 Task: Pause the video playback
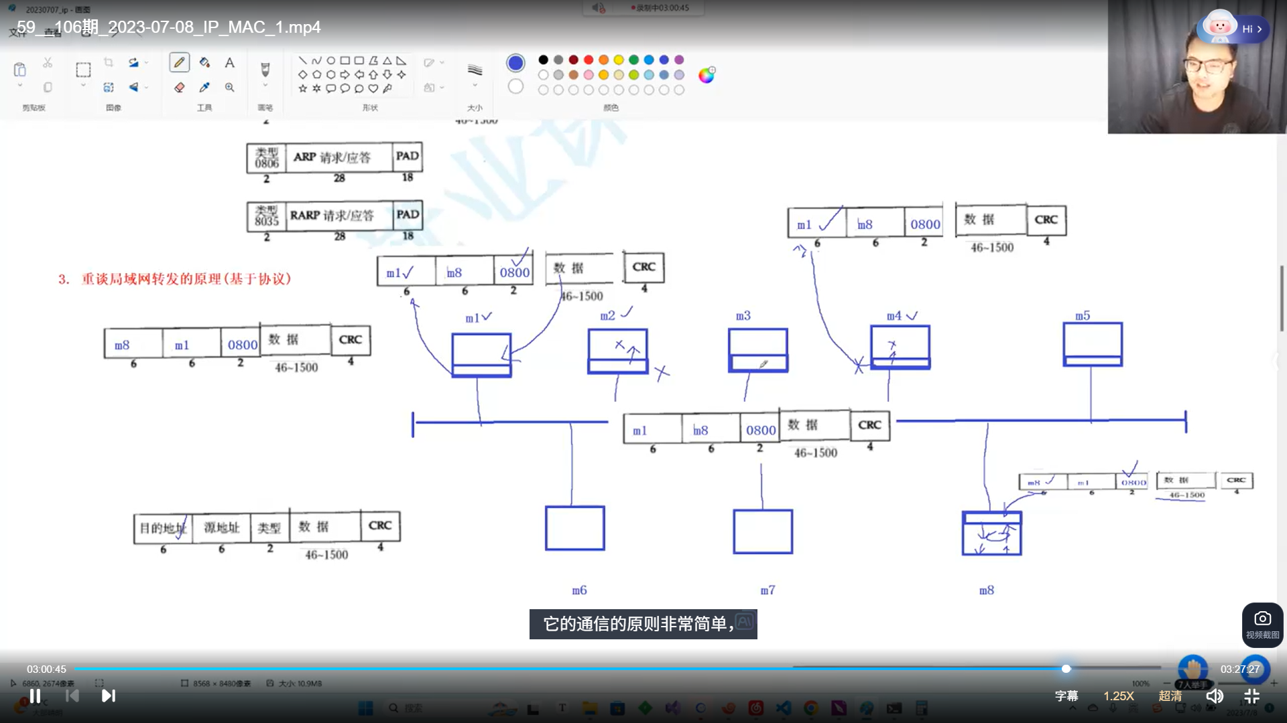(35, 696)
